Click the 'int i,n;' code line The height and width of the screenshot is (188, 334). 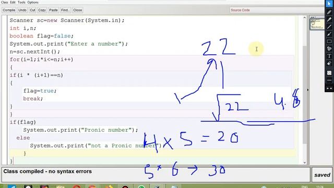click(x=23, y=28)
